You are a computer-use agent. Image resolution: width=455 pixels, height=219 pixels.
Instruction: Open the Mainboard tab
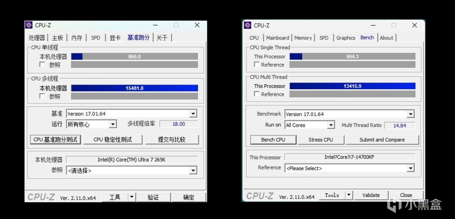tap(278, 38)
